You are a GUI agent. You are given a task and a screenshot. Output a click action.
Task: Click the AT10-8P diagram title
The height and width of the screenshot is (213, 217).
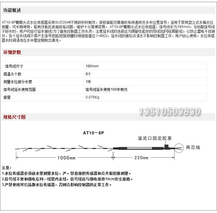pos(94,133)
